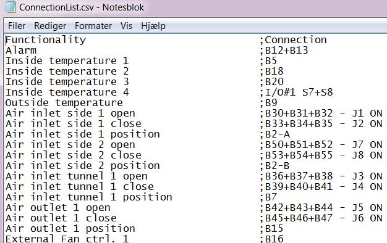Click the Alarm line text
Viewport: 387px width, 243px height.
point(21,50)
